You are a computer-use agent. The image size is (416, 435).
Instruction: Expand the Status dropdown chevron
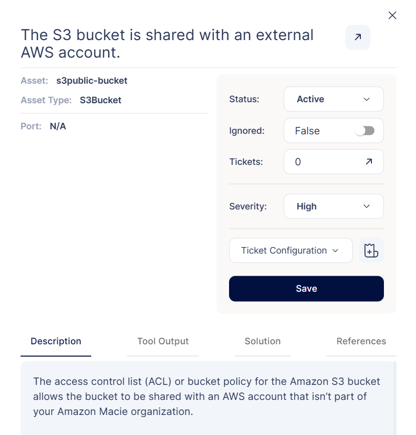pyautogui.click(x=366, y=99)
